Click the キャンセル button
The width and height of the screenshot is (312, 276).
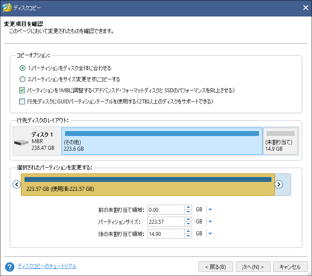click(290, 267)
